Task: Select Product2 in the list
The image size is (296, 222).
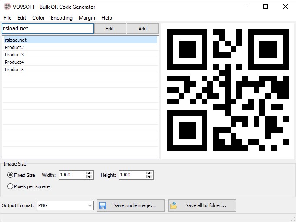Action: (80, 47)
